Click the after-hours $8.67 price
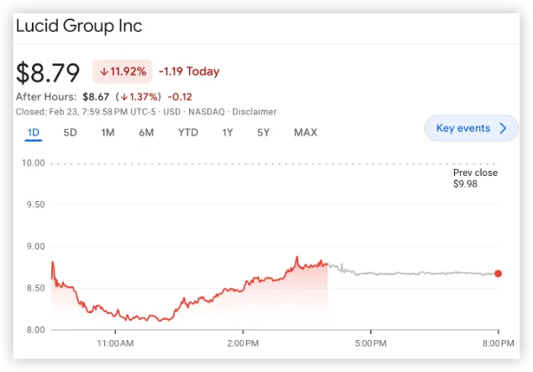 click(98, 98)
